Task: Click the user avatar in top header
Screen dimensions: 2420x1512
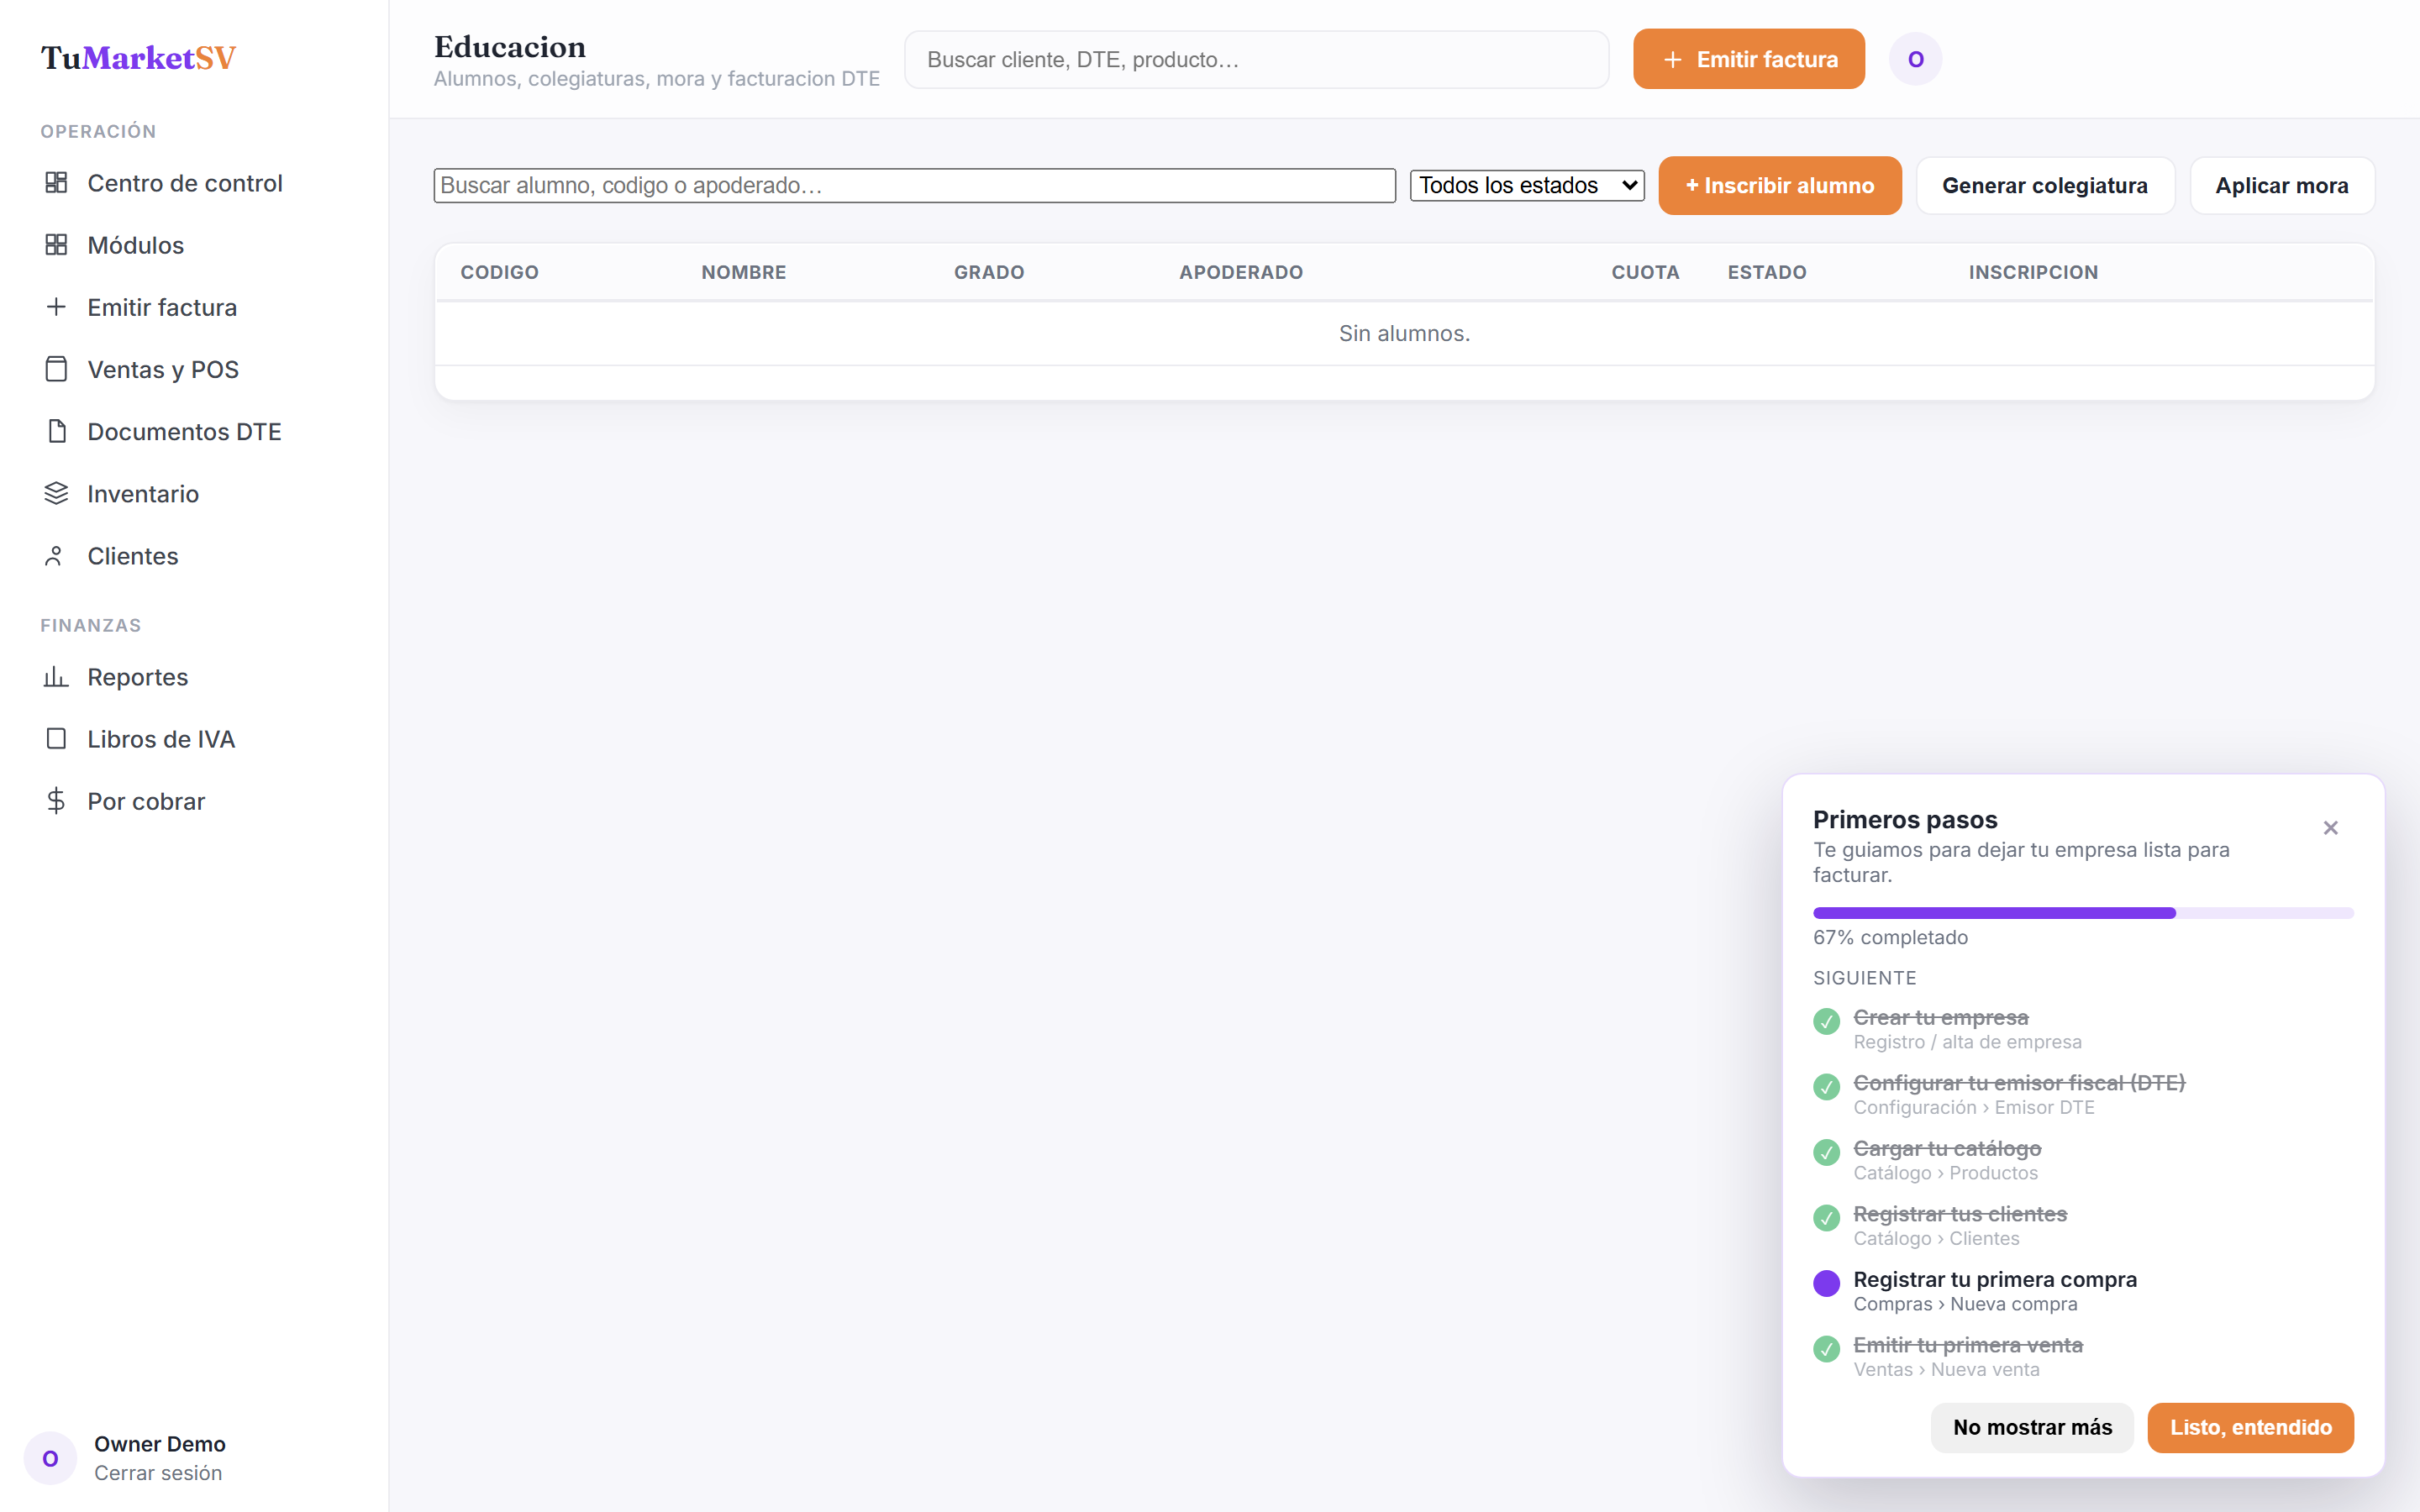Action: [x=1915, y=59]
